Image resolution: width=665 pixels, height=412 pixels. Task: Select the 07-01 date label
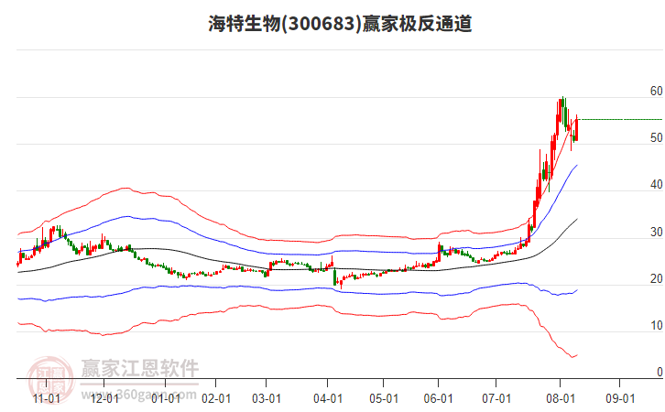pyautogui.click(x=496, y=399)
